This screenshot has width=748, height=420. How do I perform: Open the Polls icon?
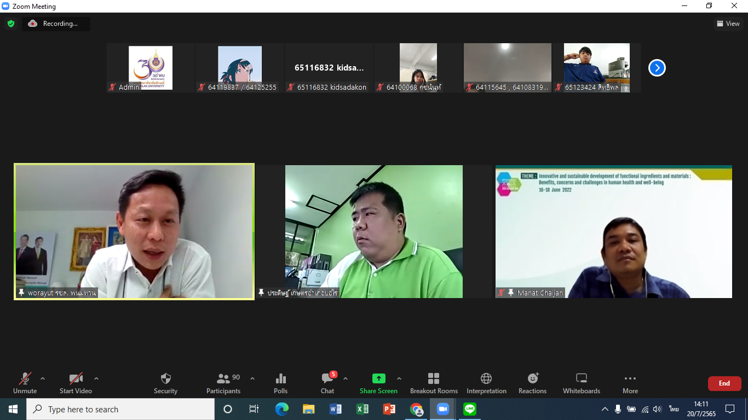tap(280, 383)
